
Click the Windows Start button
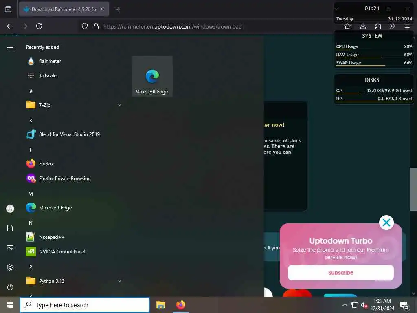(10, 305)
